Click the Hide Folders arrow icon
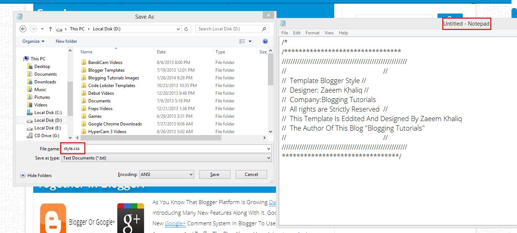Screen dimensions: 517x233 tap(23, 175)
